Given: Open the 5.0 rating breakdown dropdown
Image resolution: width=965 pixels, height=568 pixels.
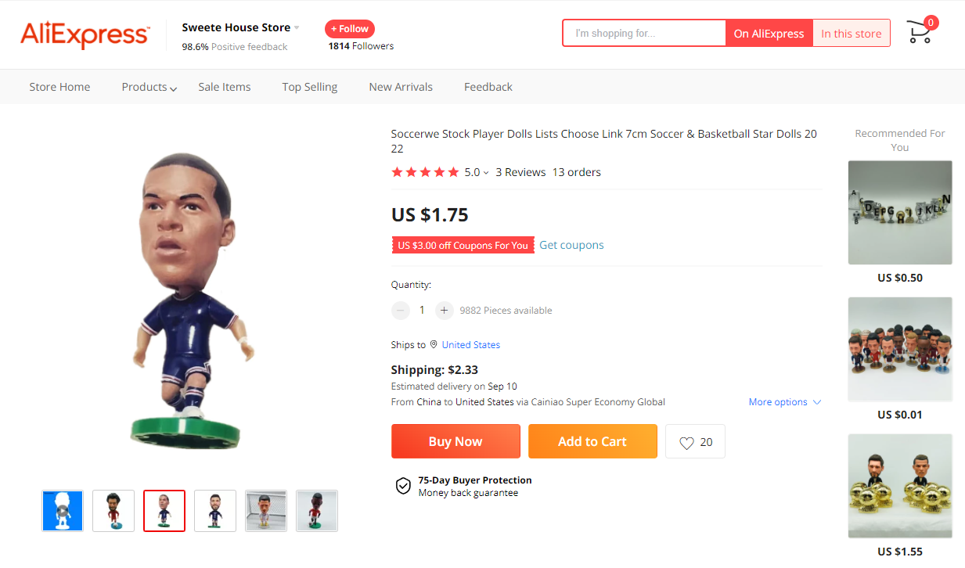Looking at the screenshot, I should point(485,173).
